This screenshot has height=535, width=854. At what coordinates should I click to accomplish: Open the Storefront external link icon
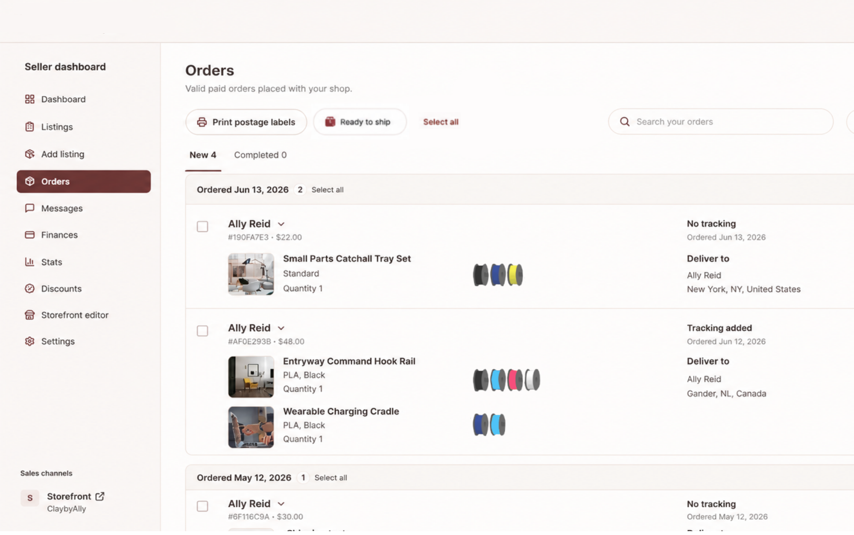point(100,496)
